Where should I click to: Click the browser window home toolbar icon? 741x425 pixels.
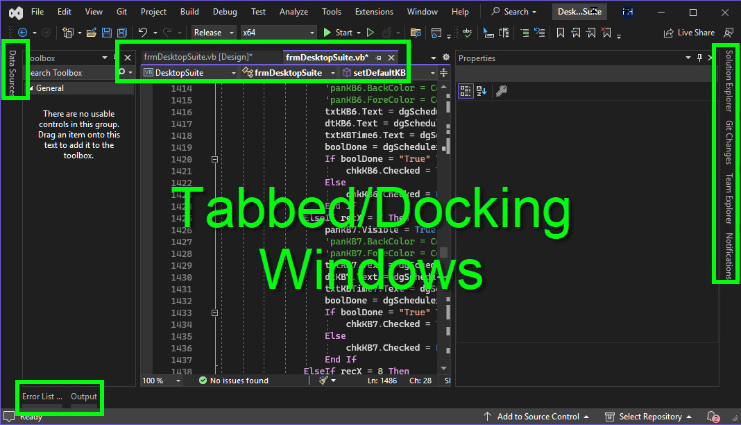click(436, 33)
